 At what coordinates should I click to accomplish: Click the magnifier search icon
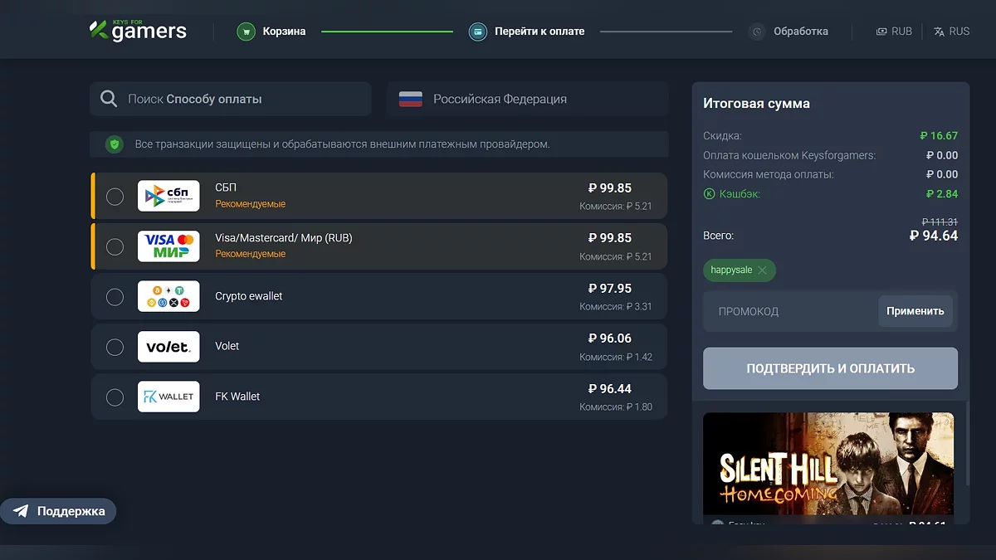point(109,99)
